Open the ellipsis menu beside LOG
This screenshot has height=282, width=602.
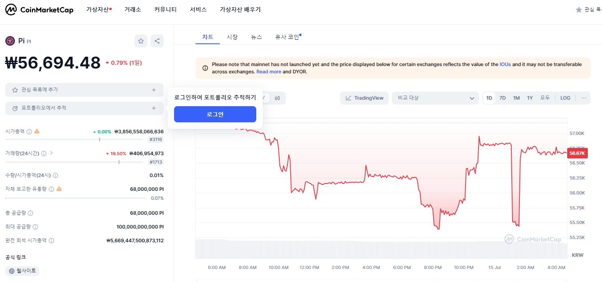(583, 98)
